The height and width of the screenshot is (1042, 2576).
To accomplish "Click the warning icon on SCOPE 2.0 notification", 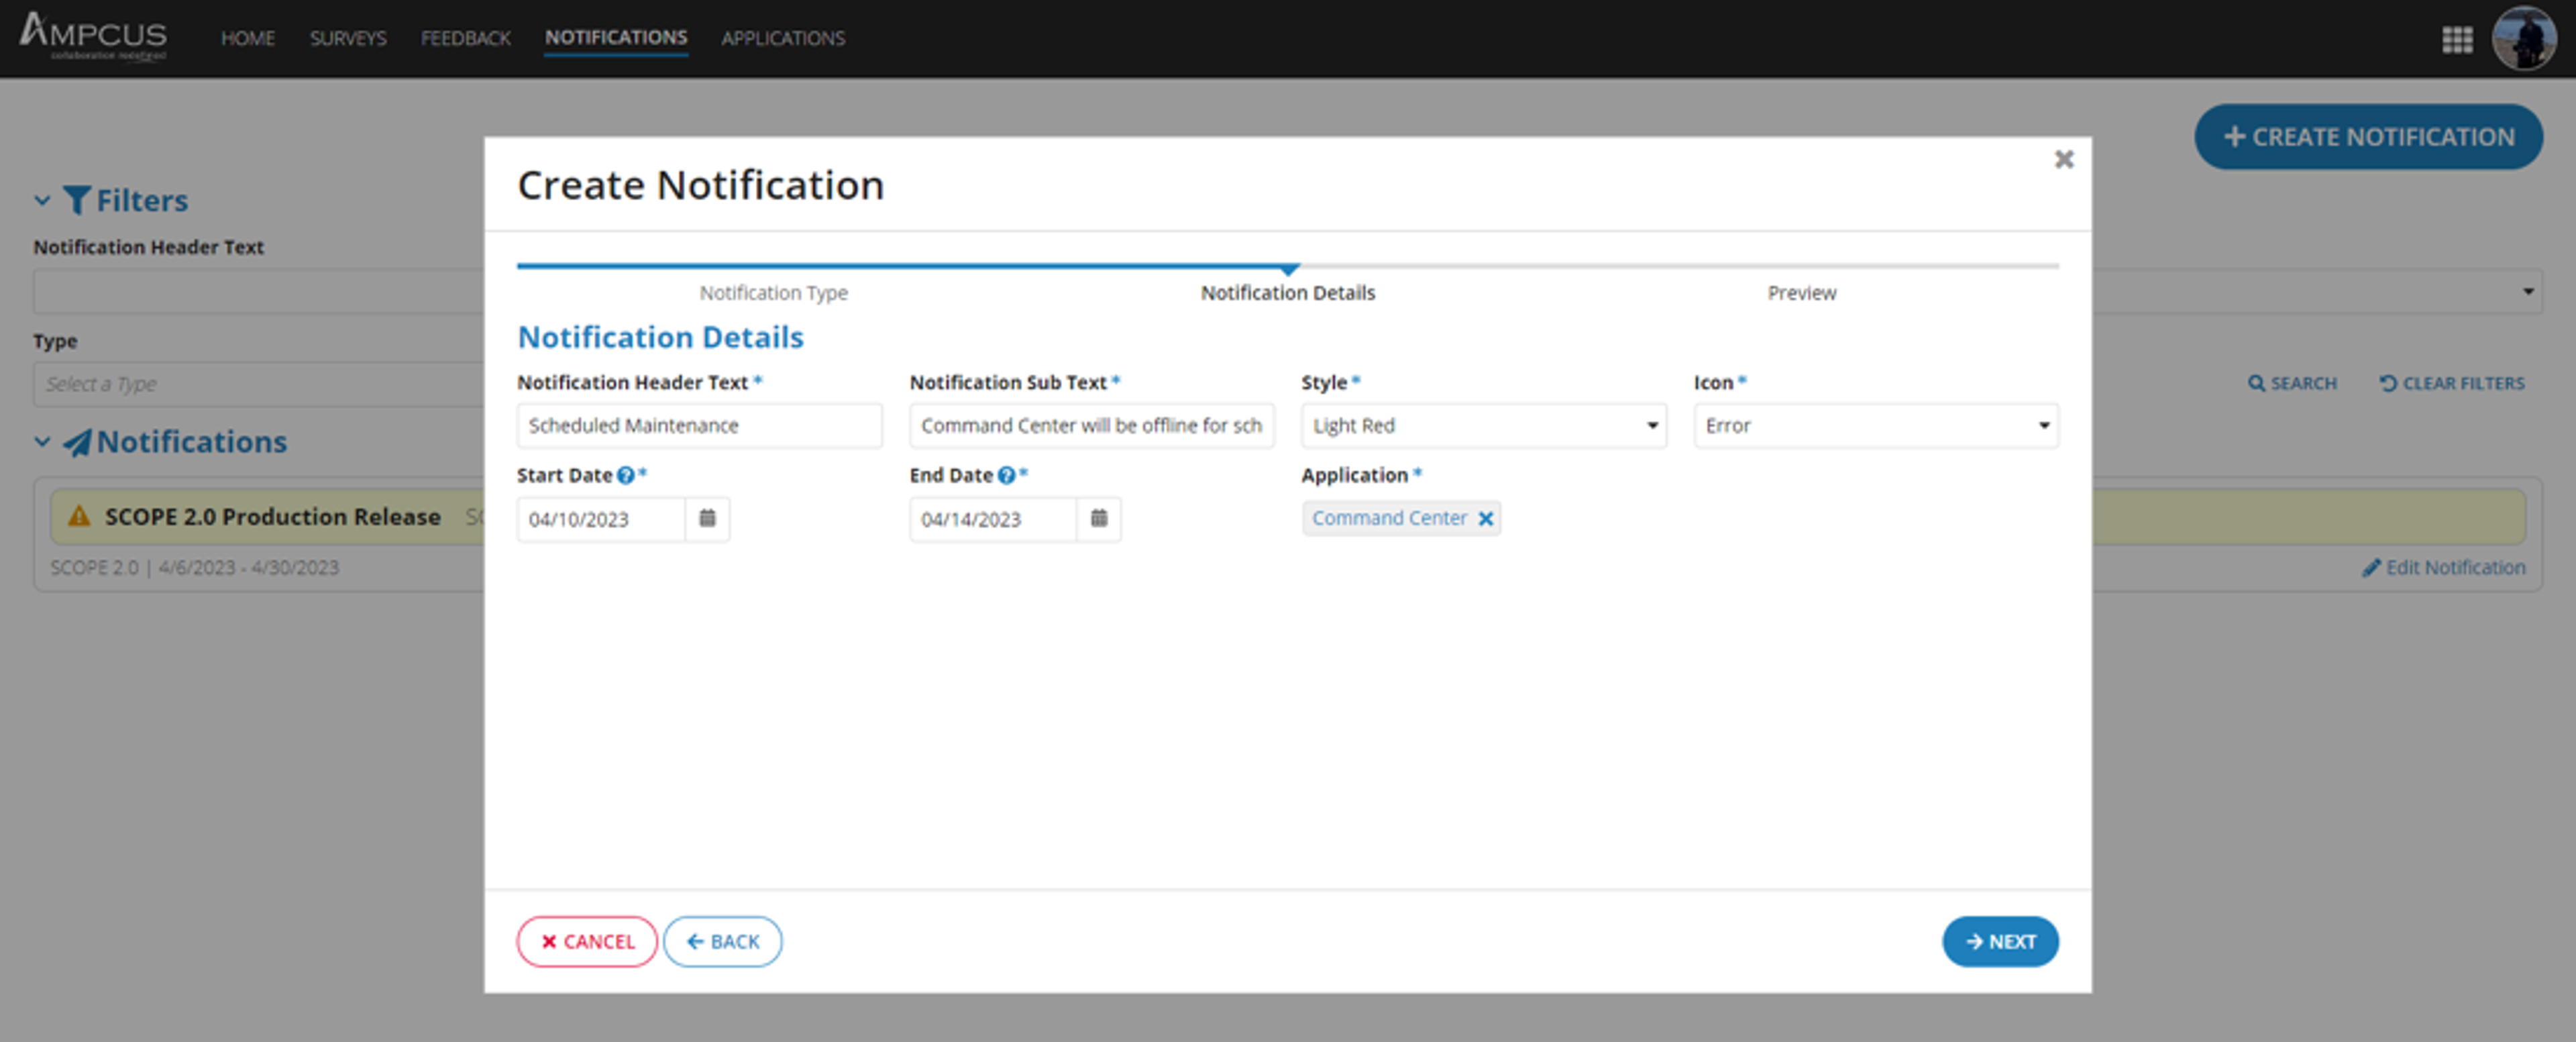I will point(78,516).
